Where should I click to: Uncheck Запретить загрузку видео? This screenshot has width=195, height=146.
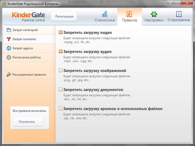coord(60,32)
